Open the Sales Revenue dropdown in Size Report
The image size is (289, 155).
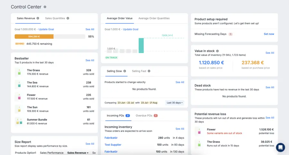pos(78,153)
